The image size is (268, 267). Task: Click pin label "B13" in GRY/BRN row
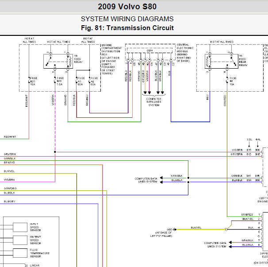tap(249, 154)
